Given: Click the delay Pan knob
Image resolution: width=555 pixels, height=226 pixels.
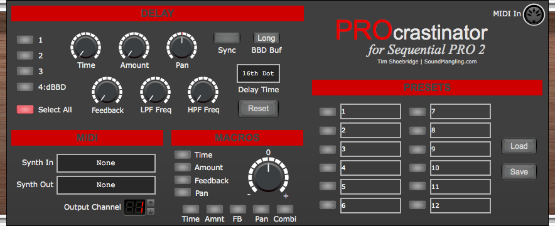Looking at the screenshot, I should (x=182, y=46).
